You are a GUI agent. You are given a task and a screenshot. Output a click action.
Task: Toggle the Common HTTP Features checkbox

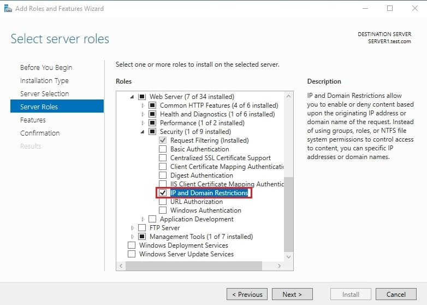(x=152, y=105)
